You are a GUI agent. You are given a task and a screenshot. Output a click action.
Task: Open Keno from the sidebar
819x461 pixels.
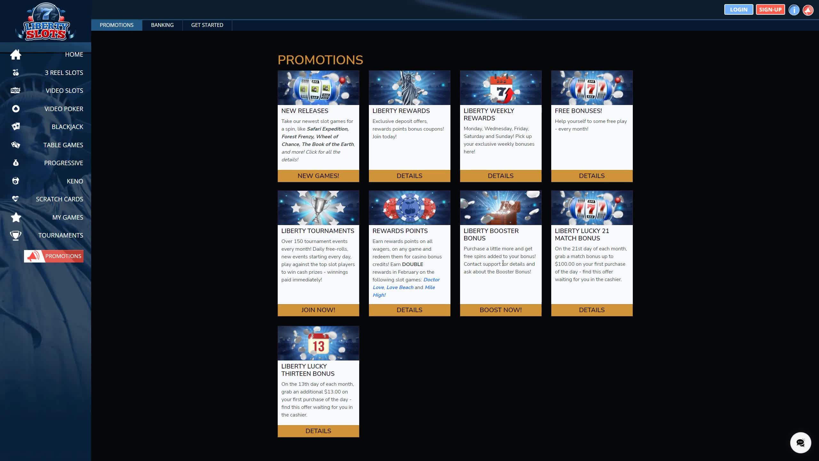75,181
